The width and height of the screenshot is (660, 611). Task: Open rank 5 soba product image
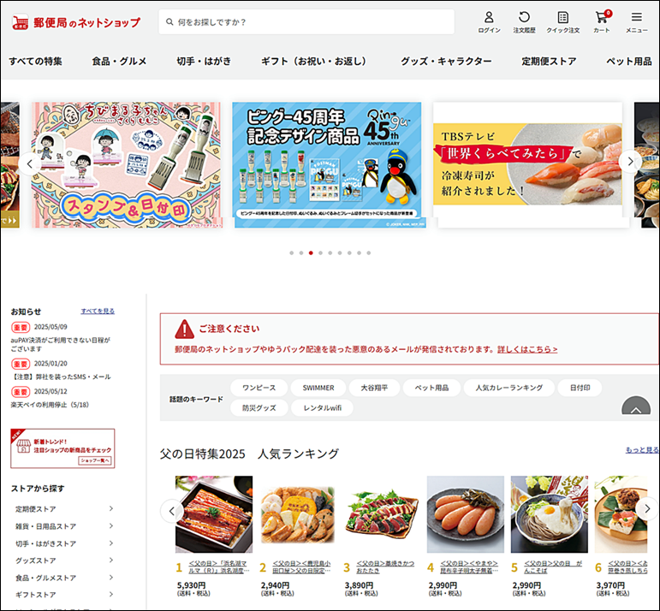550,514
